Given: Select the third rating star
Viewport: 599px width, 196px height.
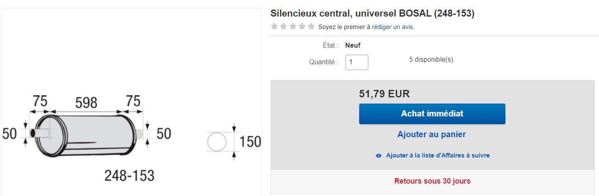Looking at the screenshot, I should tap(293, 27).
